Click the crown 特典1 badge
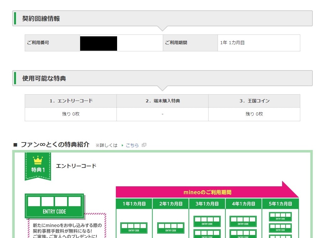The image size is (325, 238). [x=38, y=166]
